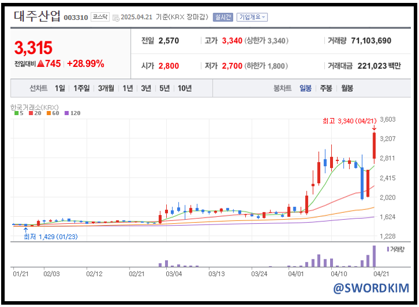Image resolution: width=419 pixels, height=307 pixels.
Task: Open the 기업개요 dropdown
Action: coord(252,17)
